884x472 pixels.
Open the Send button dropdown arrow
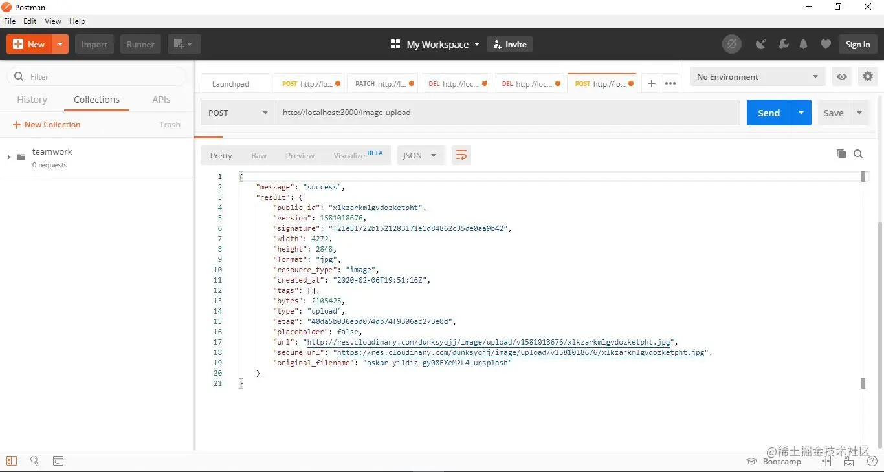pyautogui.click(x=801, y=113)
